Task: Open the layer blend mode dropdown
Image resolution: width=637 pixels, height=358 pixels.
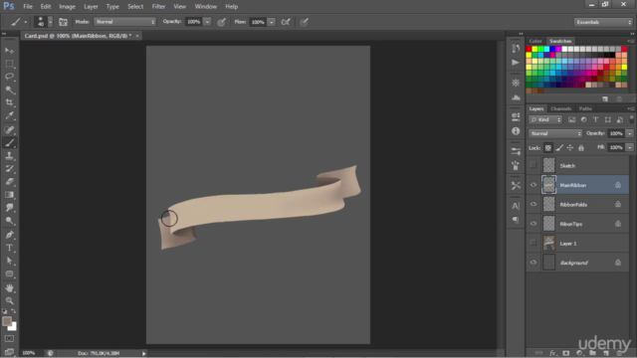Action: [x=555, y=133]
